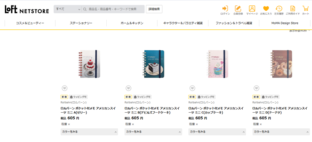
Task: Expand カラーをみる under the A(ゼリー) product
Action: click(89, 132)
